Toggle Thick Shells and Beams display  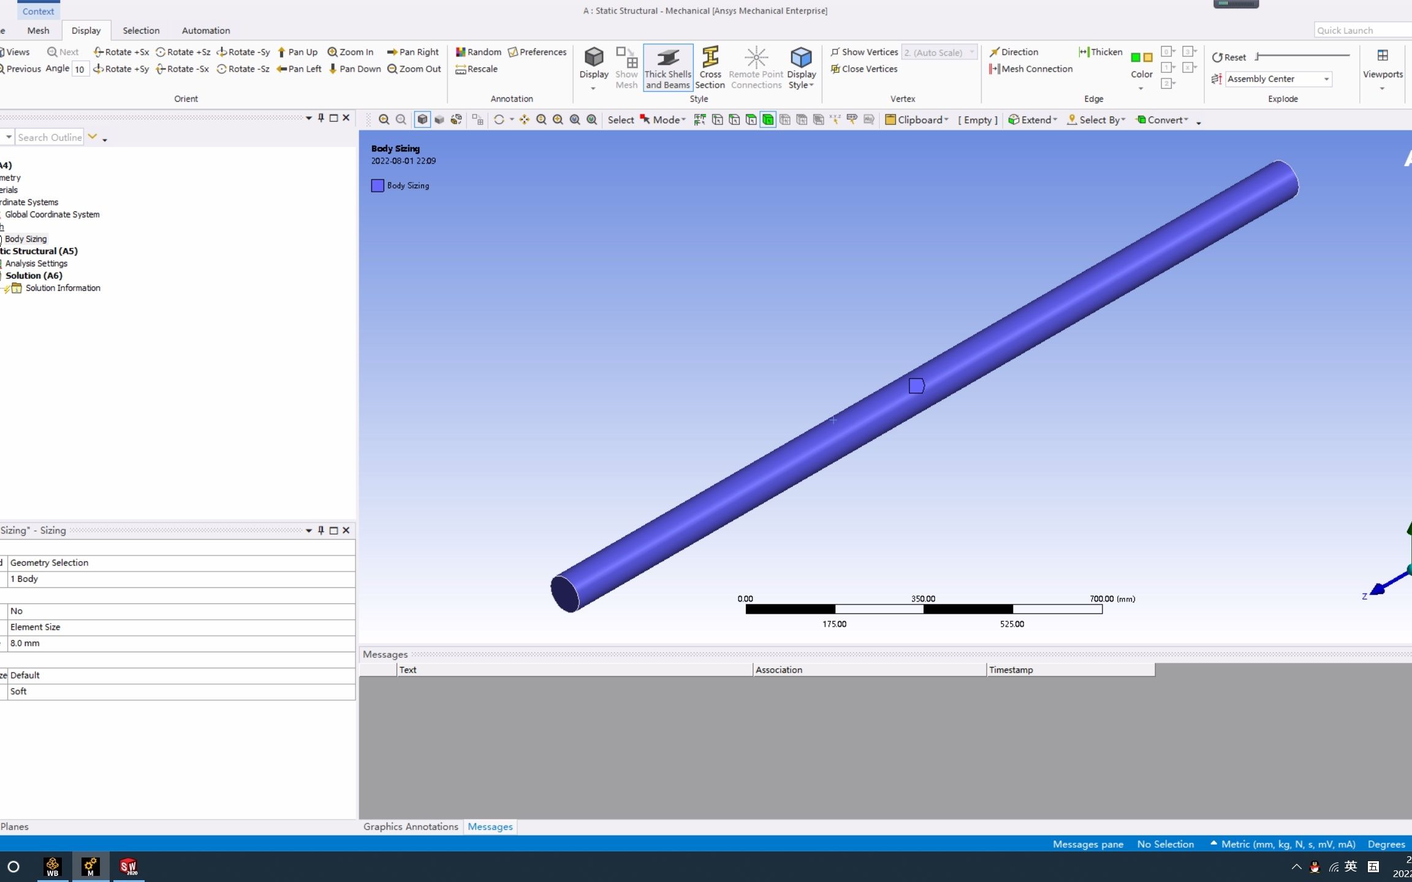click(667, 67)
